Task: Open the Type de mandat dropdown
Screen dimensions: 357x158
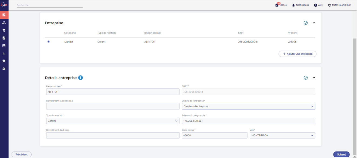Action: [x=112, y=121]
